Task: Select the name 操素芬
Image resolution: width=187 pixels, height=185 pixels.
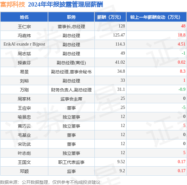Action: pyautogui.click(x=24, y=63)
